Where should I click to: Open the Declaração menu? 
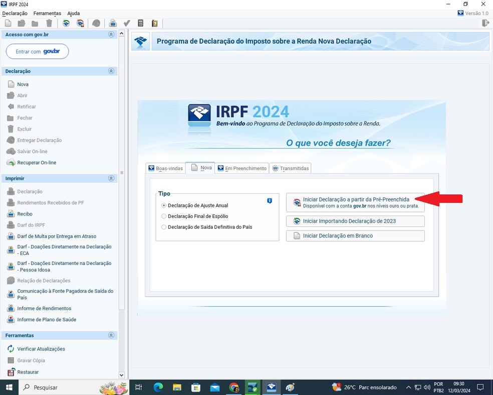[x=15, y=13]
